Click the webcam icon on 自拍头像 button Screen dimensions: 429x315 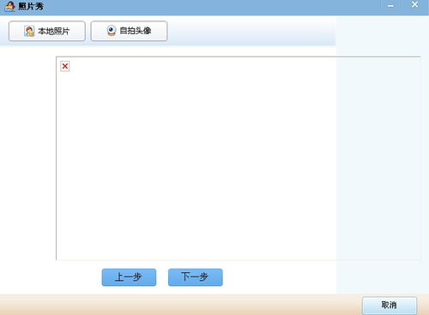coord(112,31)
